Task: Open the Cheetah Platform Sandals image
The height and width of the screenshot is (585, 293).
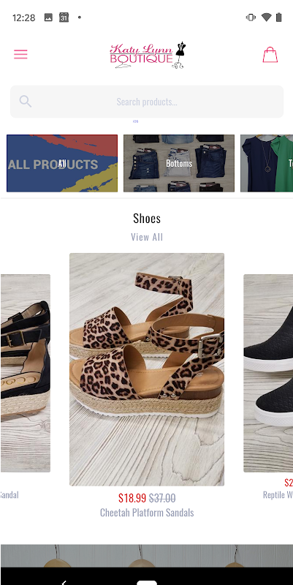Action: point(147,369)
